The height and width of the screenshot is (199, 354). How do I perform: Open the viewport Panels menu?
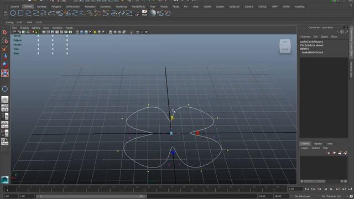pos(69,28)
